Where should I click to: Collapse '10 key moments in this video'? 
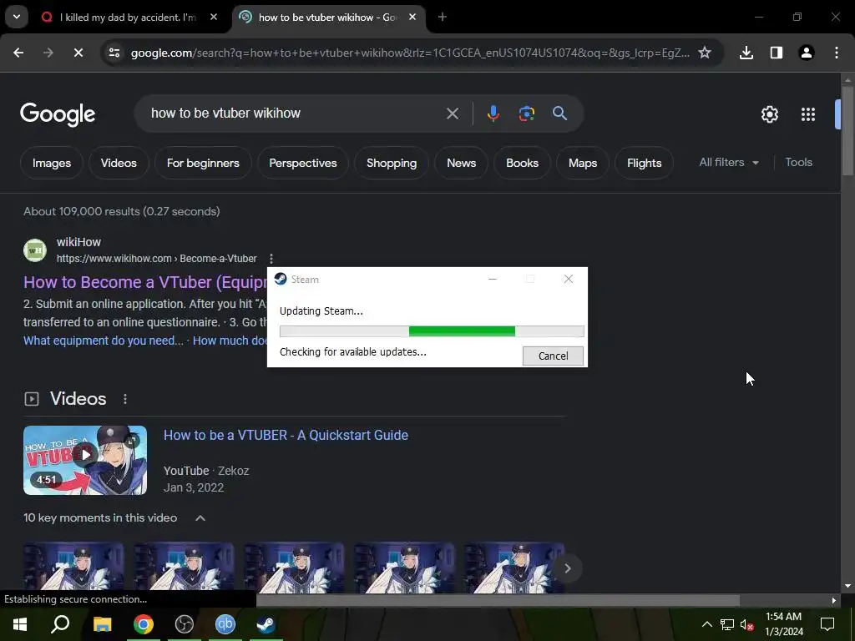pos(200,517)
